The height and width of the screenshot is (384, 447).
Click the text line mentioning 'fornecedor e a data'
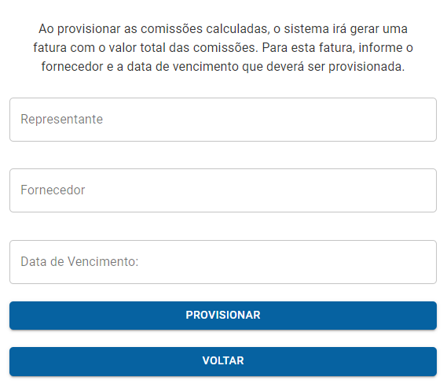coord(223,67)
